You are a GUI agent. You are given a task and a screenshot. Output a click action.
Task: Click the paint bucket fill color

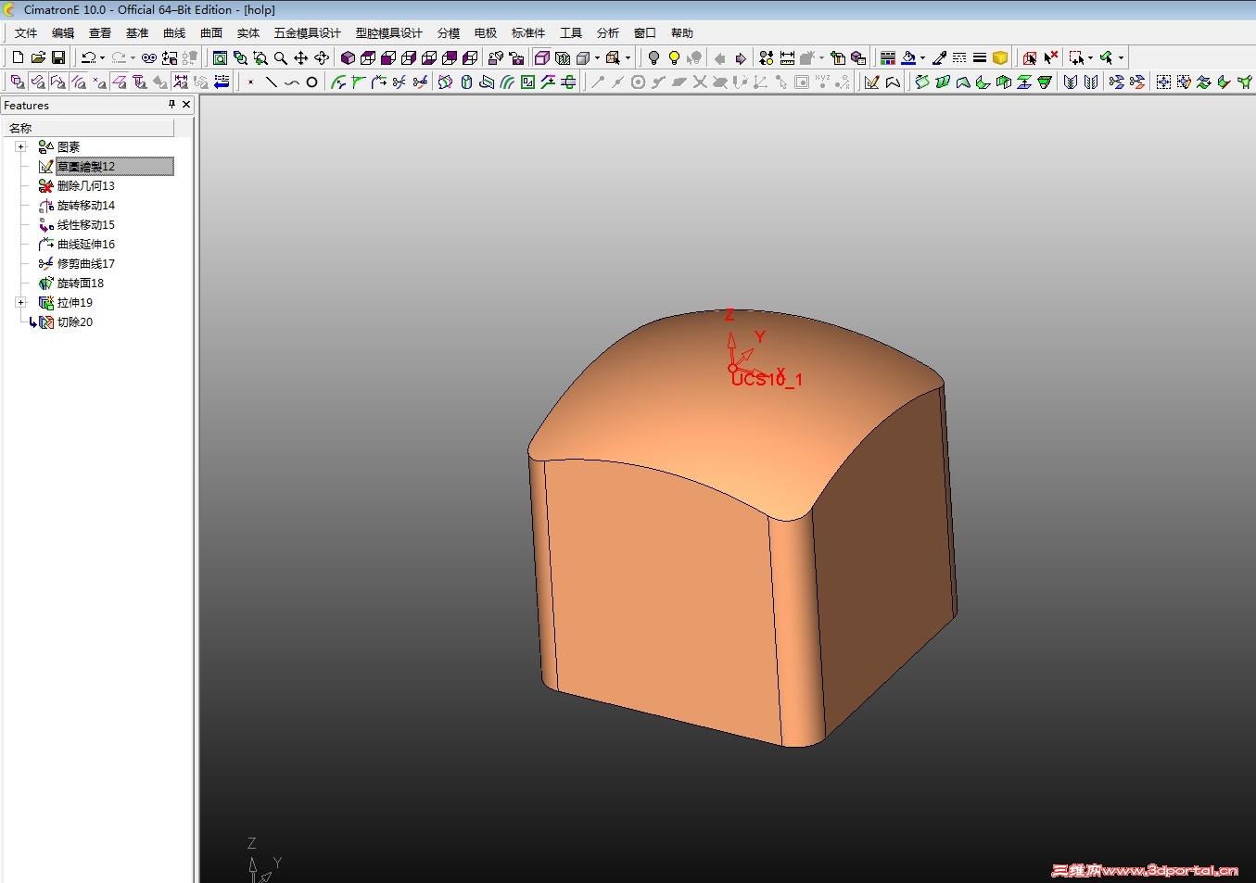(908, 57)
